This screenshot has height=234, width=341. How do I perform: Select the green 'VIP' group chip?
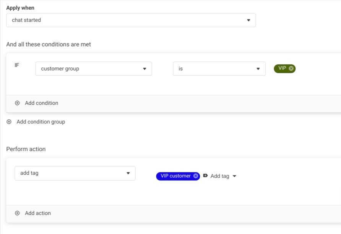[x=282, y=68]
